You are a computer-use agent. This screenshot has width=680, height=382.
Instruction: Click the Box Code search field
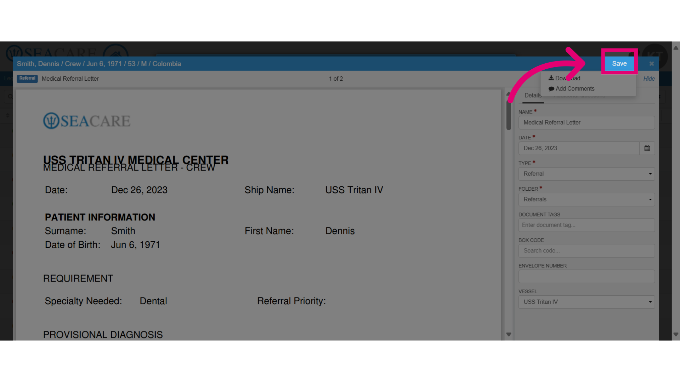(586, 251)
